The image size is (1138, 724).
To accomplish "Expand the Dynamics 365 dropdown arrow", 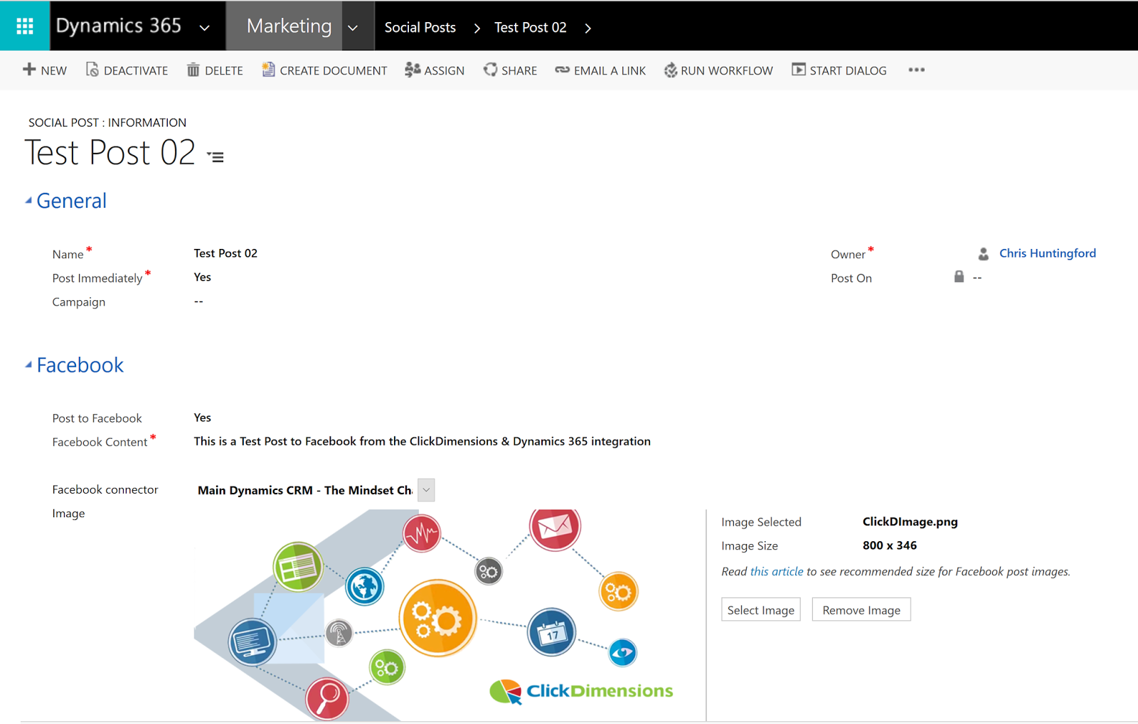I will pos(205,28).
